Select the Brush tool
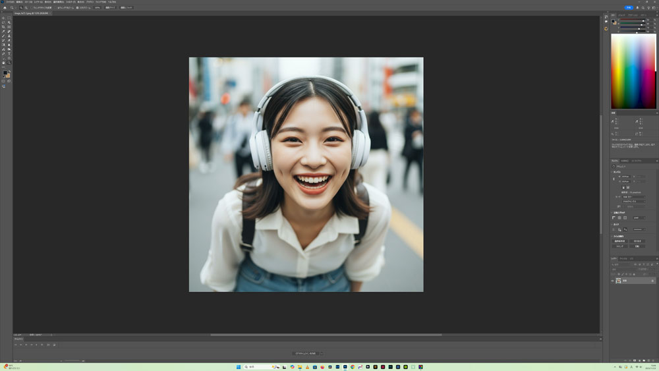Screen dimensions: 659x371 point(3,36)
